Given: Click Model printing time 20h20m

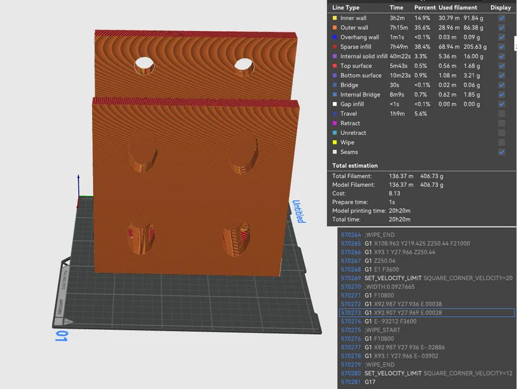Looking at the screenshot, I should pos(400,211).
